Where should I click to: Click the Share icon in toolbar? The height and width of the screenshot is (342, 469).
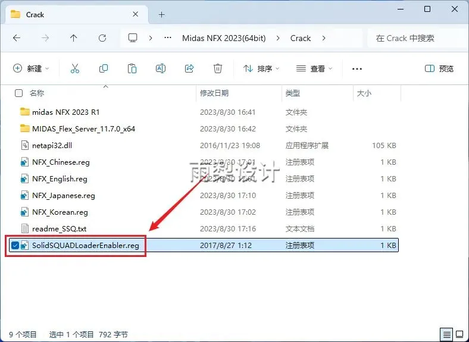[189, 68]
